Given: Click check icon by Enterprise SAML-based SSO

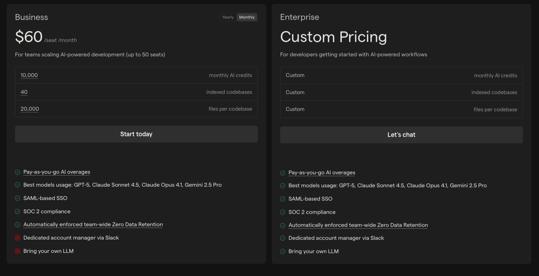Looking at the screenshot, I should (283, 199).
